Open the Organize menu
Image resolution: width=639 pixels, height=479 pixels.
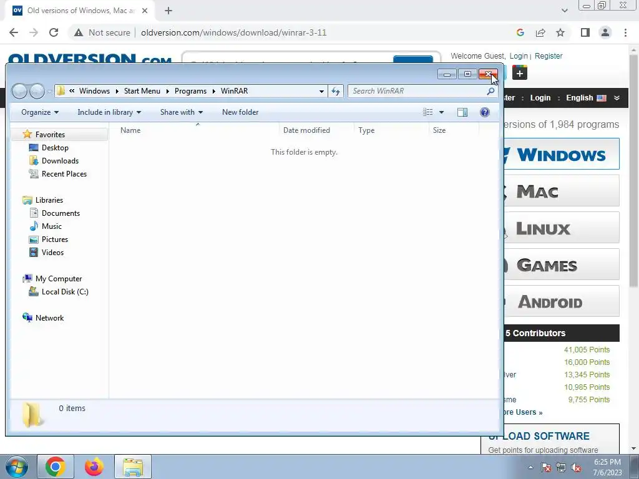(40, 112)
